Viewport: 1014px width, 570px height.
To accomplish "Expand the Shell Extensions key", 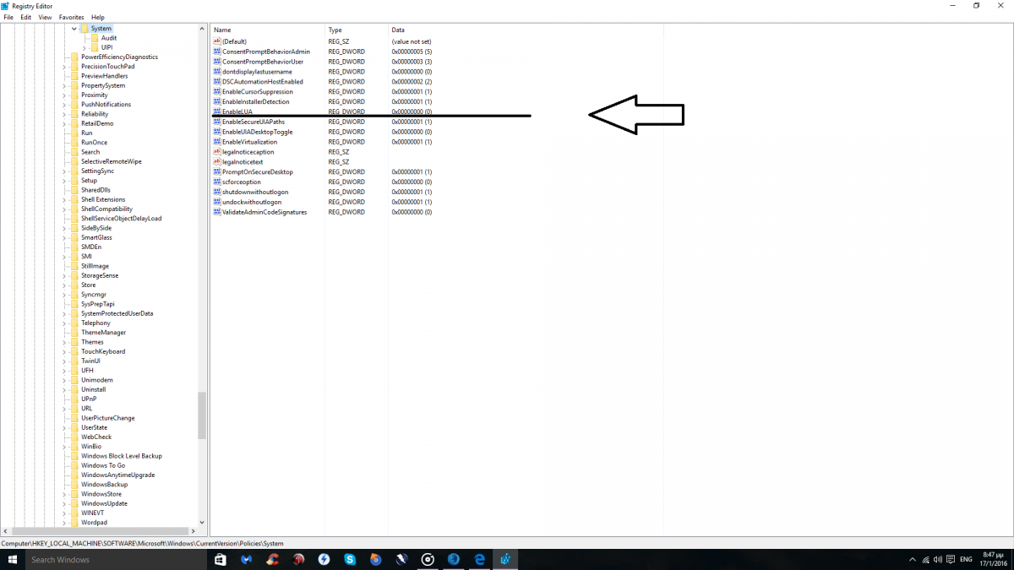I will pos(64,199).
